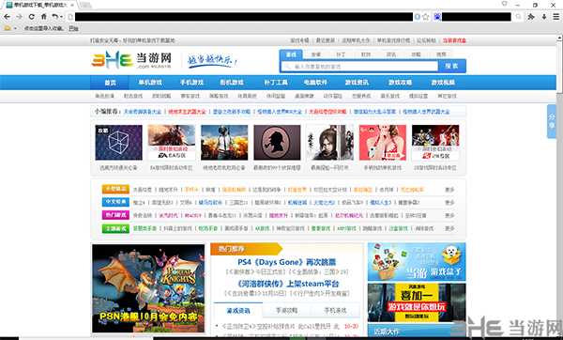Bookmark this page with the star icon
This screenshot has width=563, height=340.
425,17
